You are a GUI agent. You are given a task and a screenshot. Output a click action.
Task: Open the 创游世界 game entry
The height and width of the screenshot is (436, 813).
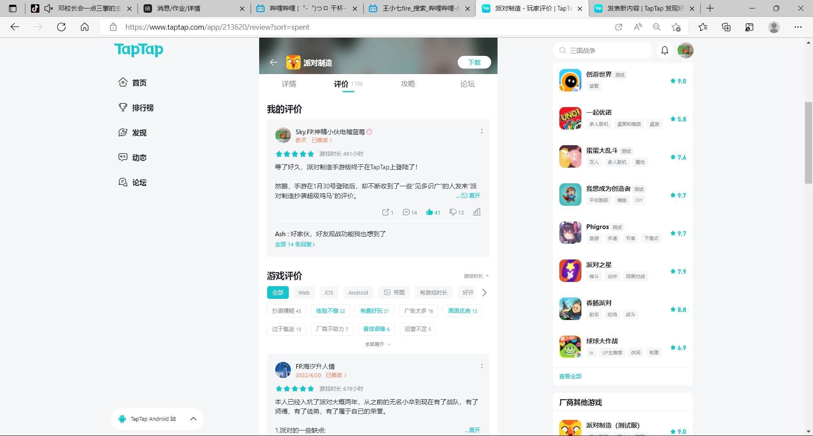pos(622,80)
